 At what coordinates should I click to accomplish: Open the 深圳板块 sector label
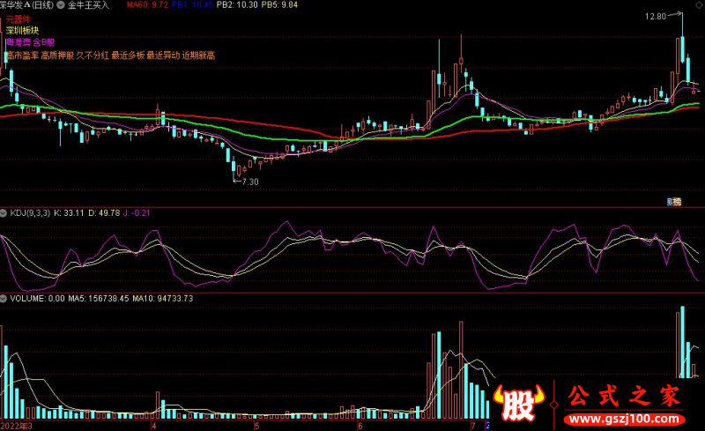pos(23,31)
